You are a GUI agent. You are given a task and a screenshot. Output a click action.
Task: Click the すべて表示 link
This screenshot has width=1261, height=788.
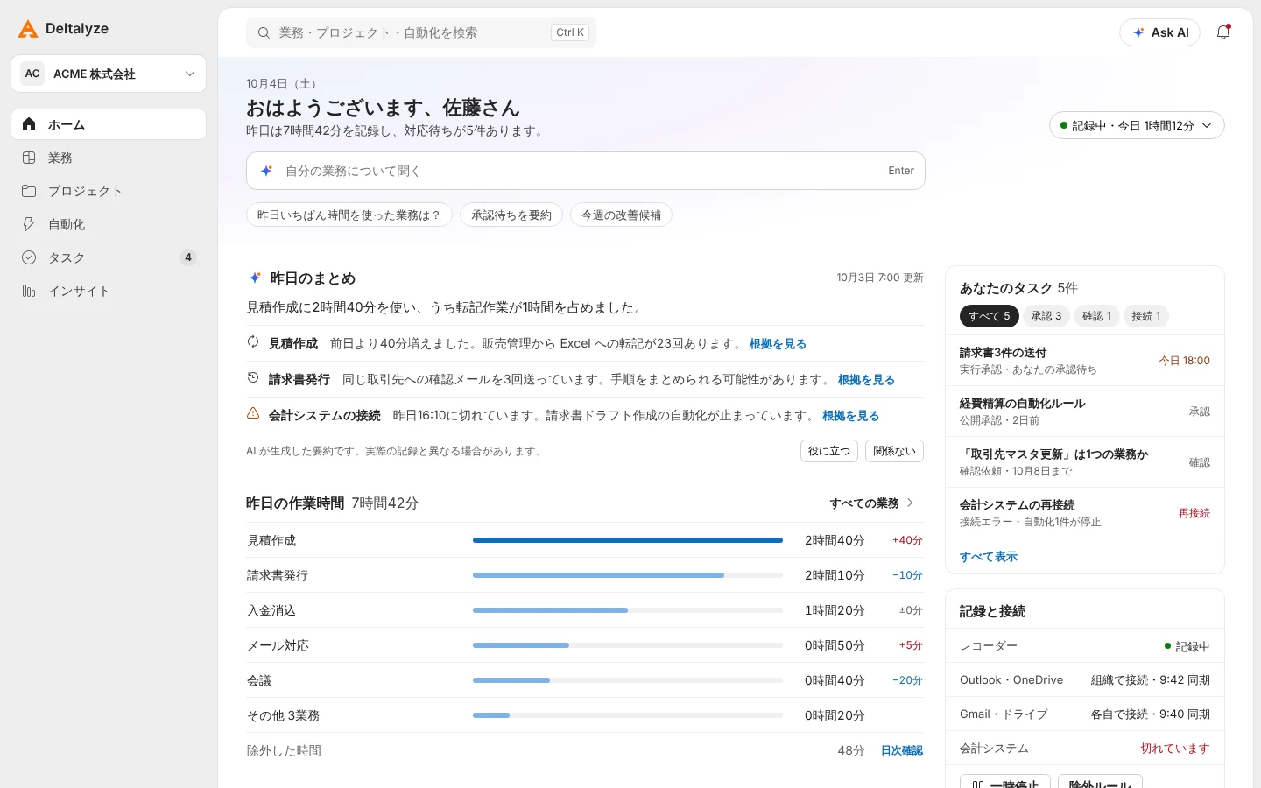(989, 557)
